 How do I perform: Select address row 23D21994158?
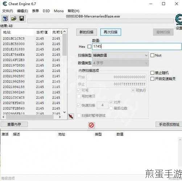pyautogui.click(x=32, y=87)
